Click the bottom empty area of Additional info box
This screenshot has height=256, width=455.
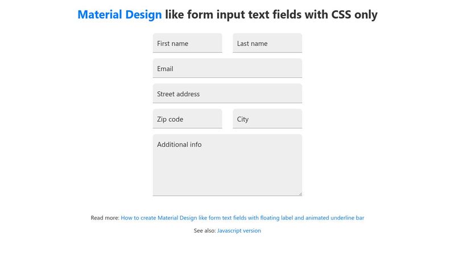click(x=227, y=185)
